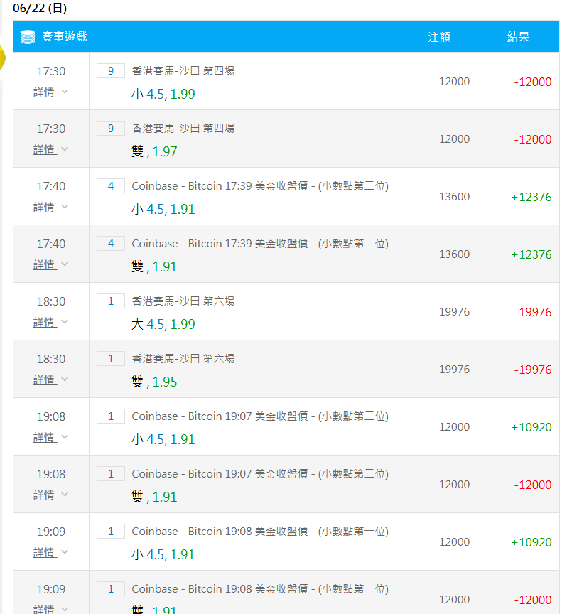This screenshot has width=562, height=614.
Task: Click the stacked coins icon in header
Action: pyautogui.click(x=28, y=37)
